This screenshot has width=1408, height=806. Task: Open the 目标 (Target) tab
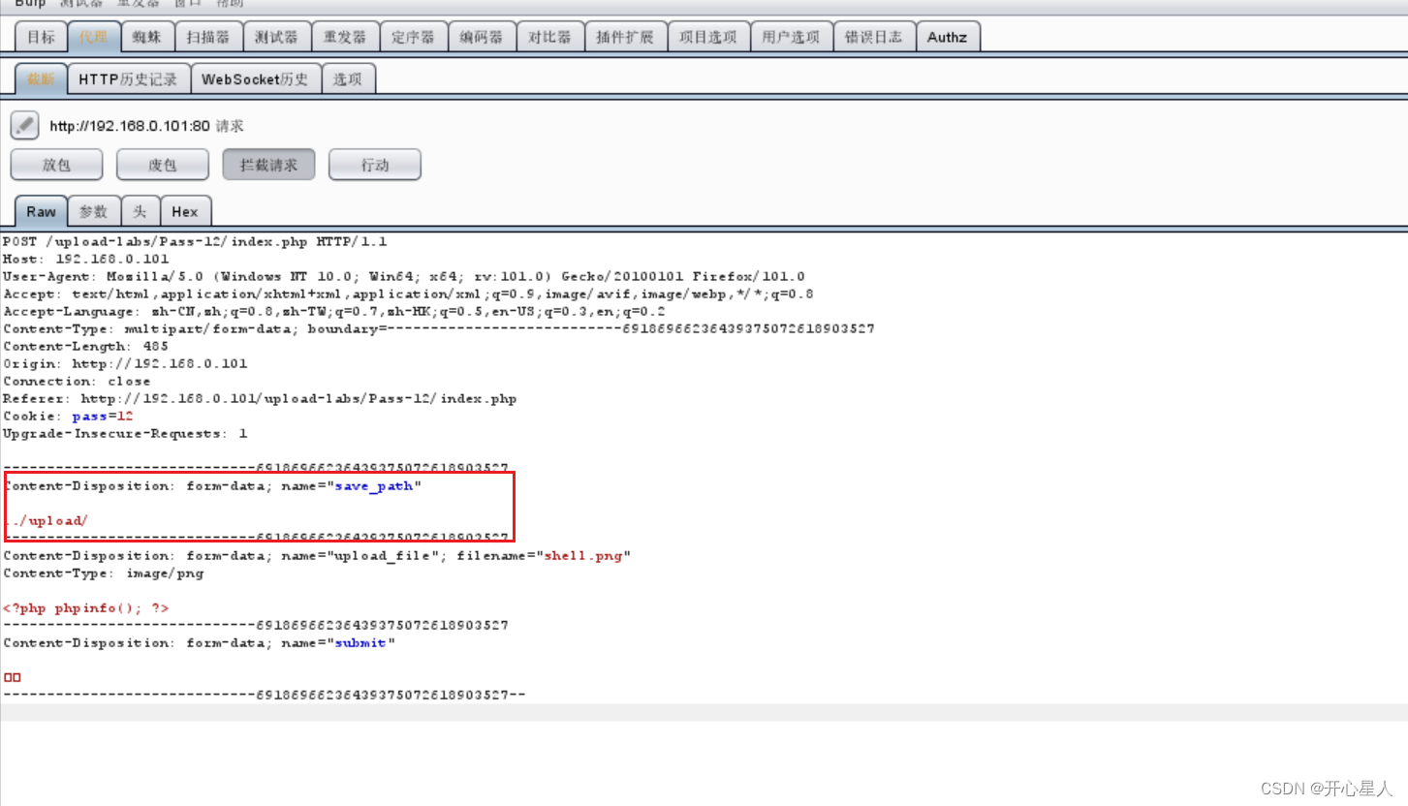coord(41,37)
